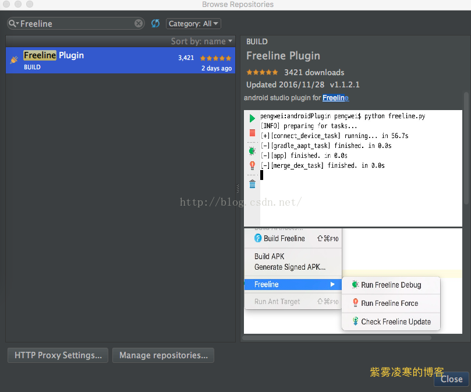Click the red force-run bulb icon
The image size is (471, 392).
tap(252, 165)
